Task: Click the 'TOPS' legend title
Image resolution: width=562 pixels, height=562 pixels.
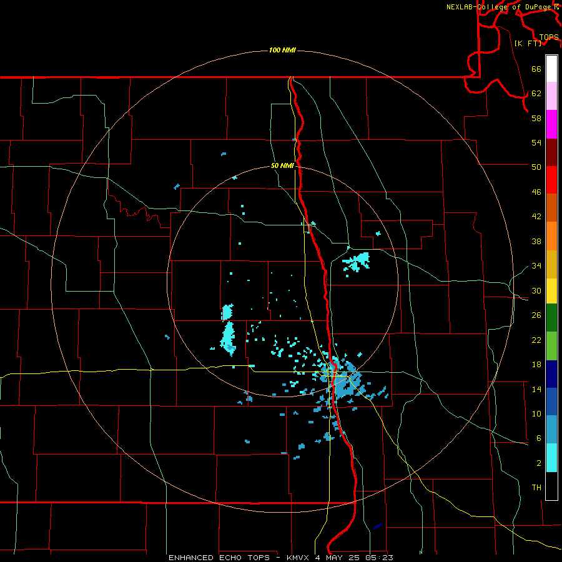Action: 549,37
